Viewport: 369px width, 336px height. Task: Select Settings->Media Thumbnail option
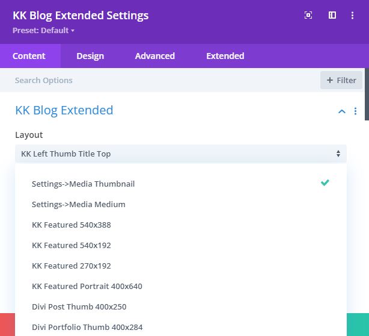point(181,184)
